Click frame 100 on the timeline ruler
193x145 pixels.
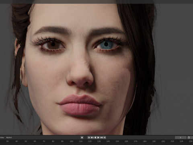[x=72, y=141]
